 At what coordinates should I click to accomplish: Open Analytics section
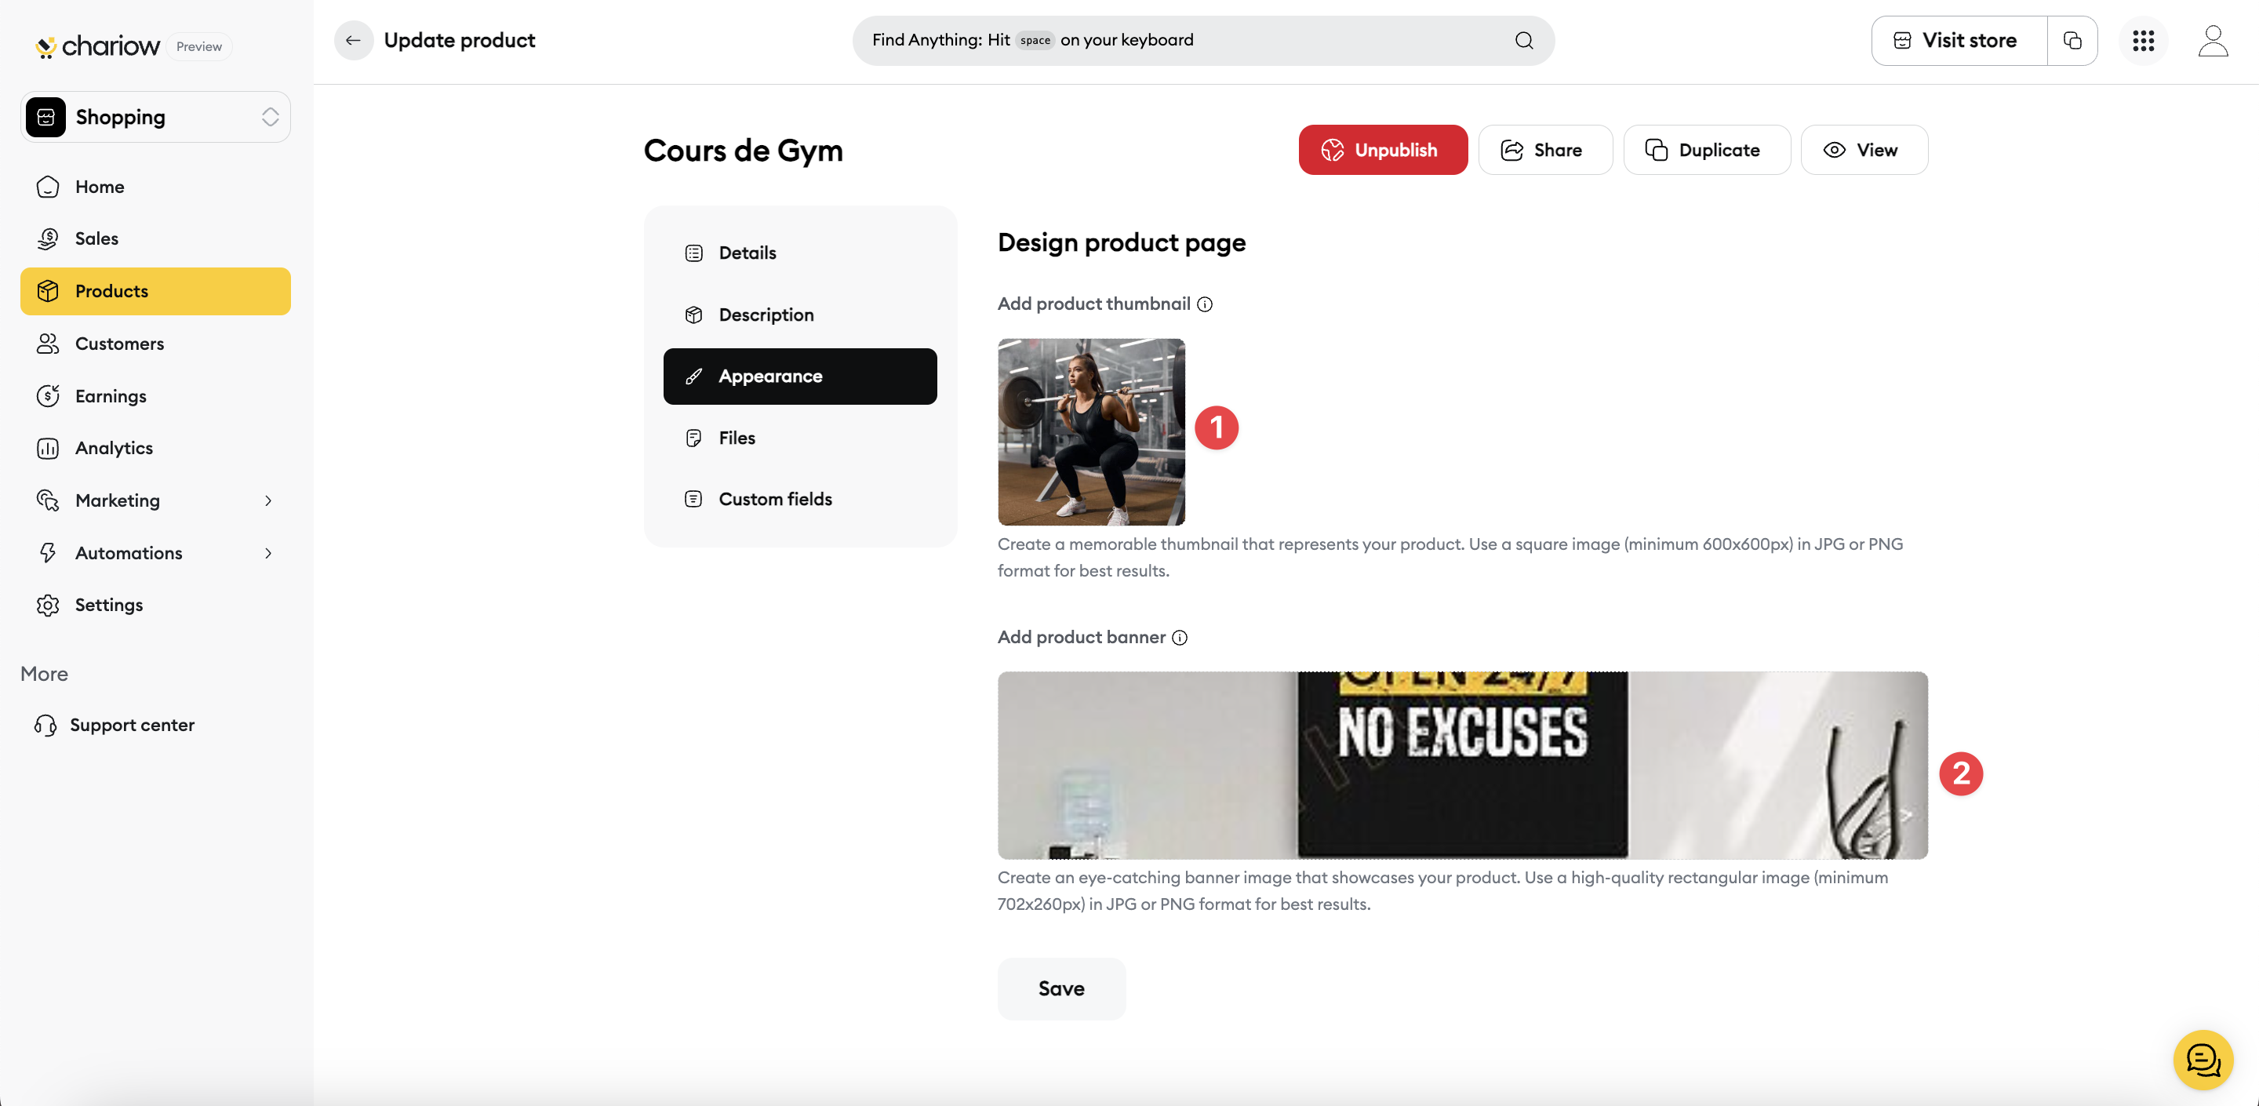pyautogui.click(x=155, y=448)
